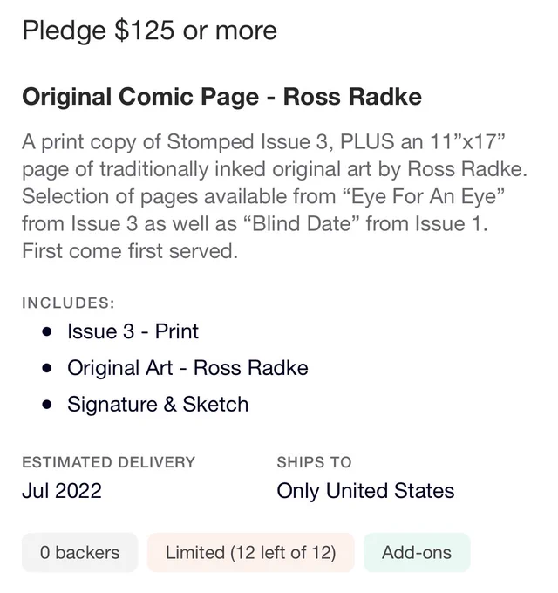
Task: Click bullet beside Original Art item
Action: click(x=47, y=368)
